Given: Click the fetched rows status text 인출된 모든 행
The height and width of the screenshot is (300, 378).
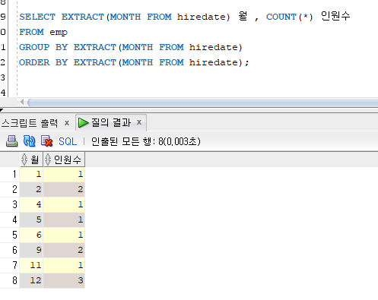Looking at the screenshot, I should (x=146, y=141).
